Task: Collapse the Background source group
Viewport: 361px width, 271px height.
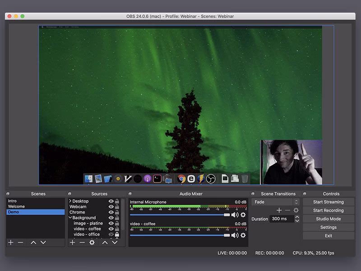Action: point(70,218)
